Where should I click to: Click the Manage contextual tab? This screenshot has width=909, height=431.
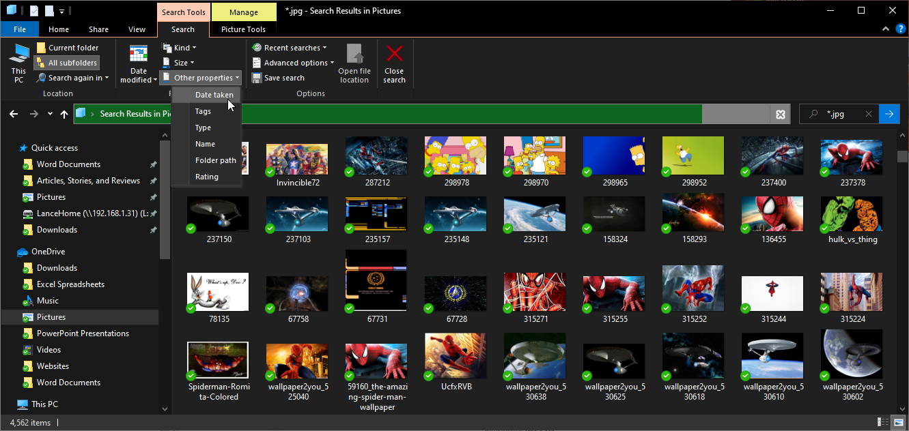(x=244, y=12)
